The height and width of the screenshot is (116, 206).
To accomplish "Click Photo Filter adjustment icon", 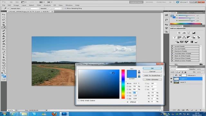I will click(x=193, y=37).
